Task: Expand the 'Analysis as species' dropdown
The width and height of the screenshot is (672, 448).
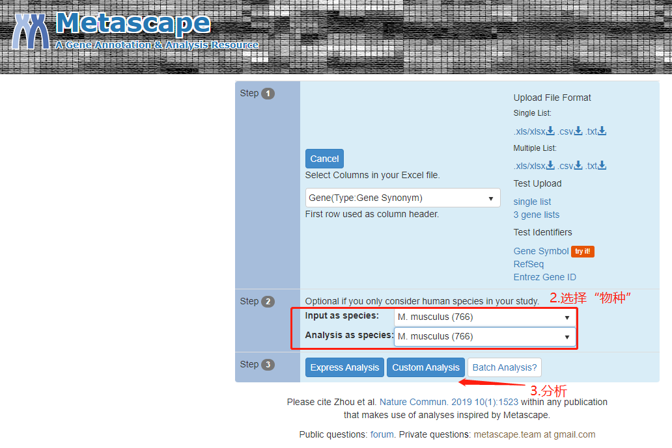Action: click(484, 337)
